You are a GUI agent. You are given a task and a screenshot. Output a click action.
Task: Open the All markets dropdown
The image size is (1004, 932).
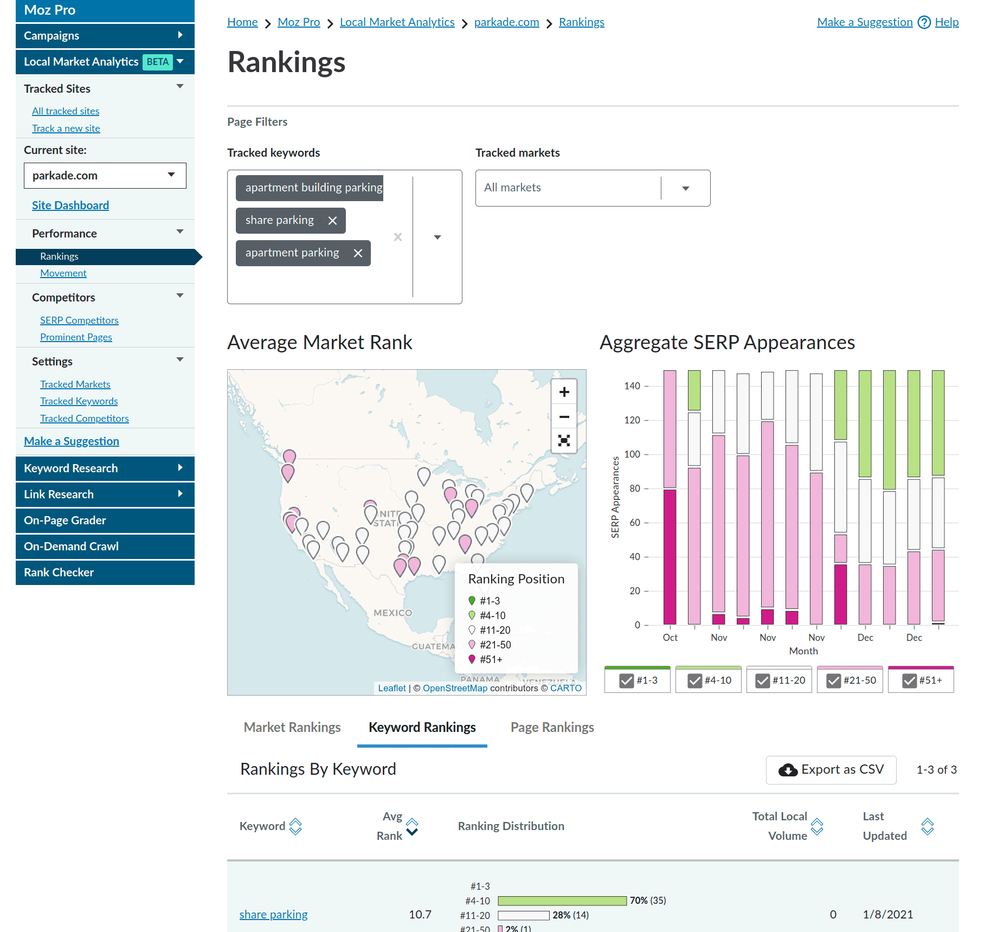point(593,188)
